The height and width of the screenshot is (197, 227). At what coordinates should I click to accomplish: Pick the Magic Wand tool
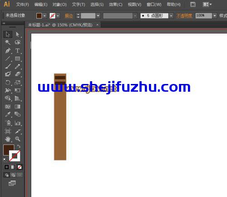point(8,42)
